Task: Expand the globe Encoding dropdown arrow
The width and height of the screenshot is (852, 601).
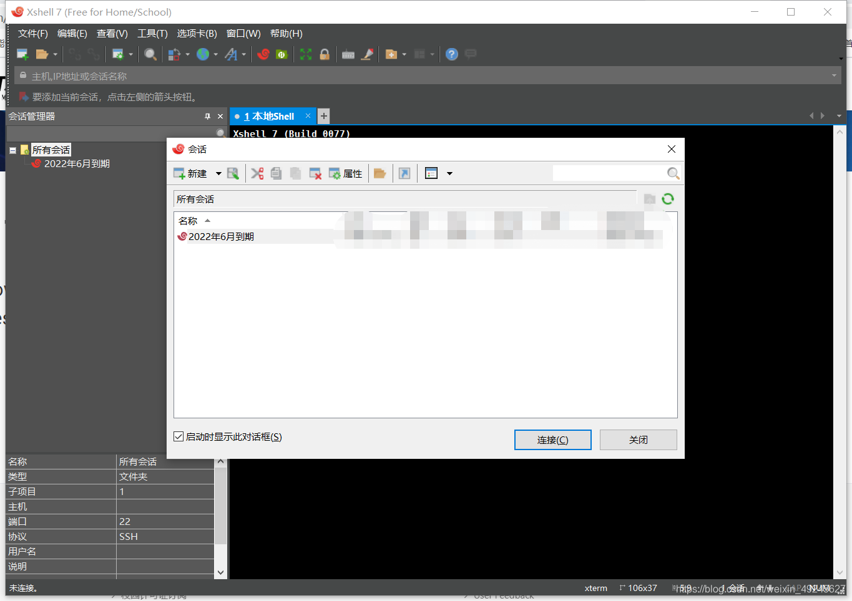Action: (x=216, y=54)
